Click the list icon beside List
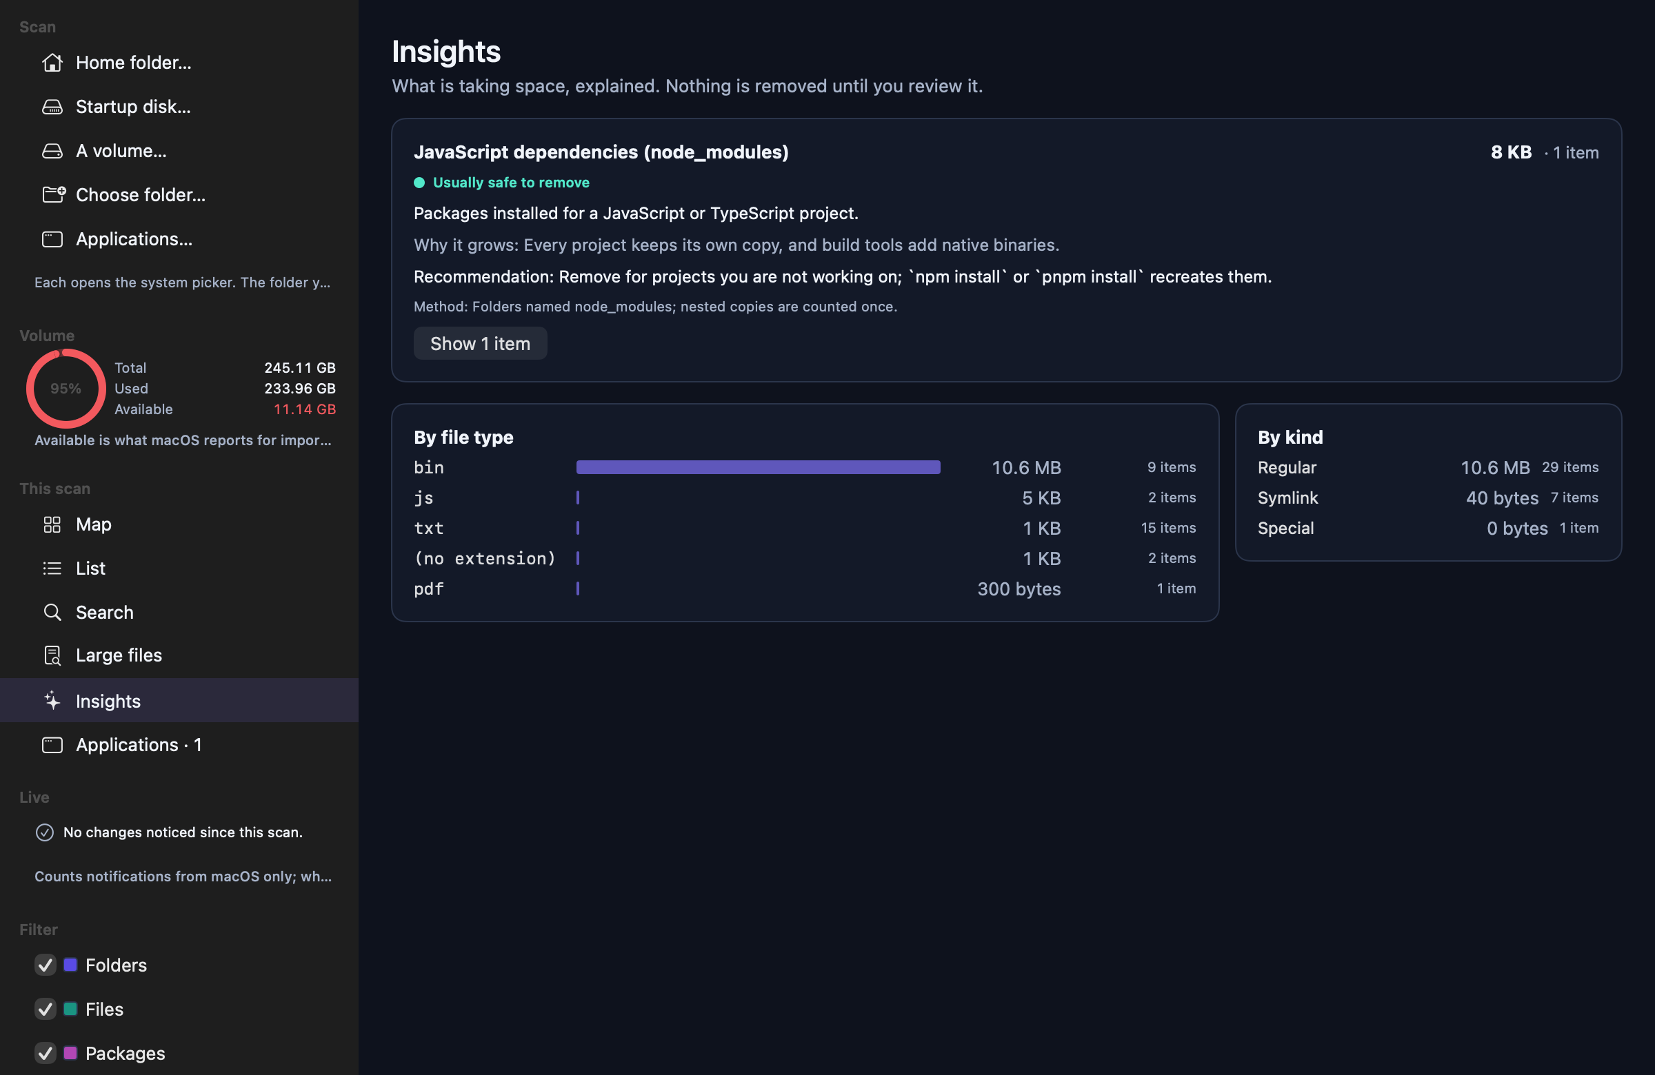The width and height of the screenshot is (1655, 1075). [x=52, y=569]
